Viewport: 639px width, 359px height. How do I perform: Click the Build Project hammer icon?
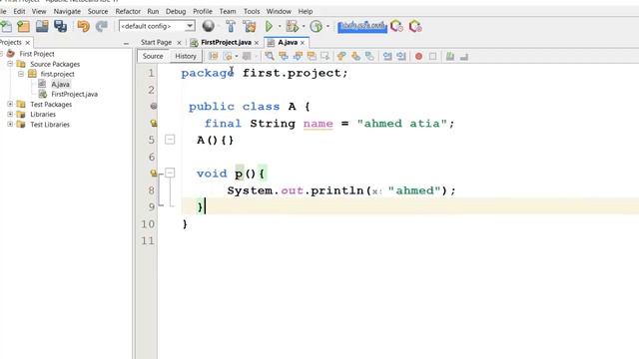[231, 27]
